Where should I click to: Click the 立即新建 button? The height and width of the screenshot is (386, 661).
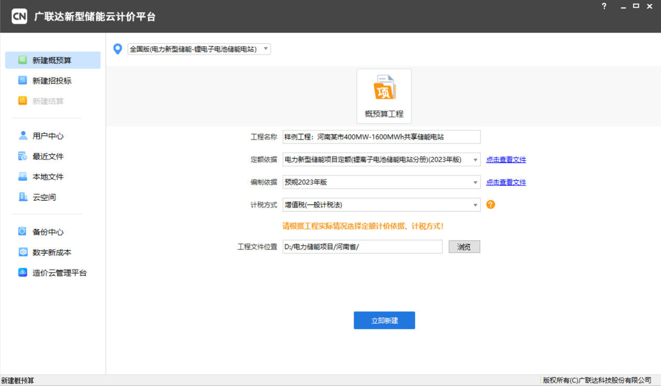click(384, 321)
